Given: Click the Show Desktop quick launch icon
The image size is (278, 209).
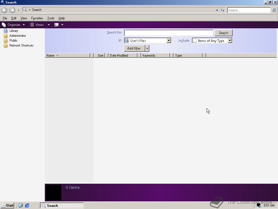Looking at the screenshot, I should [21, 206].
